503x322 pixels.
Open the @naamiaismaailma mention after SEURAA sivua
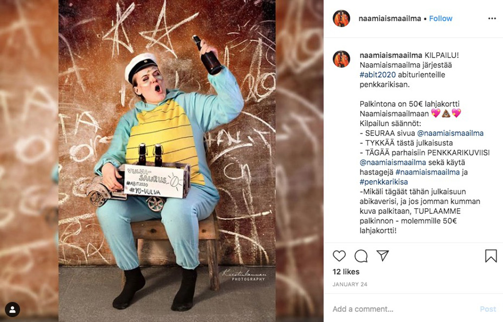tap(450, 133)
